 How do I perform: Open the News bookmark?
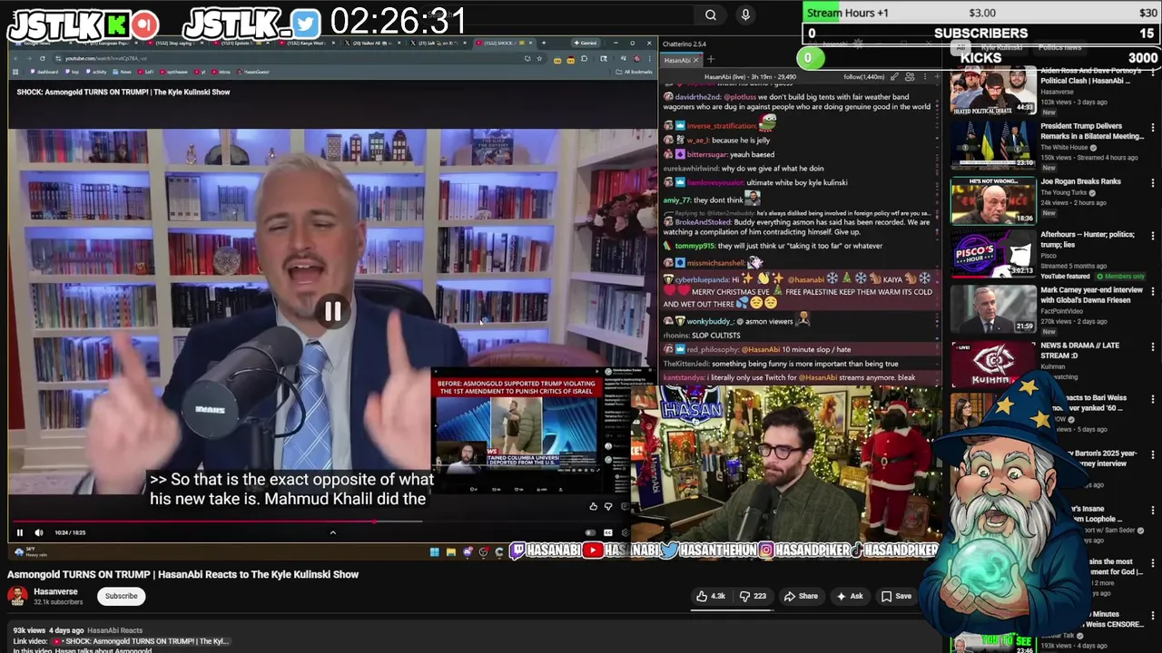click(x=123, y=72)
